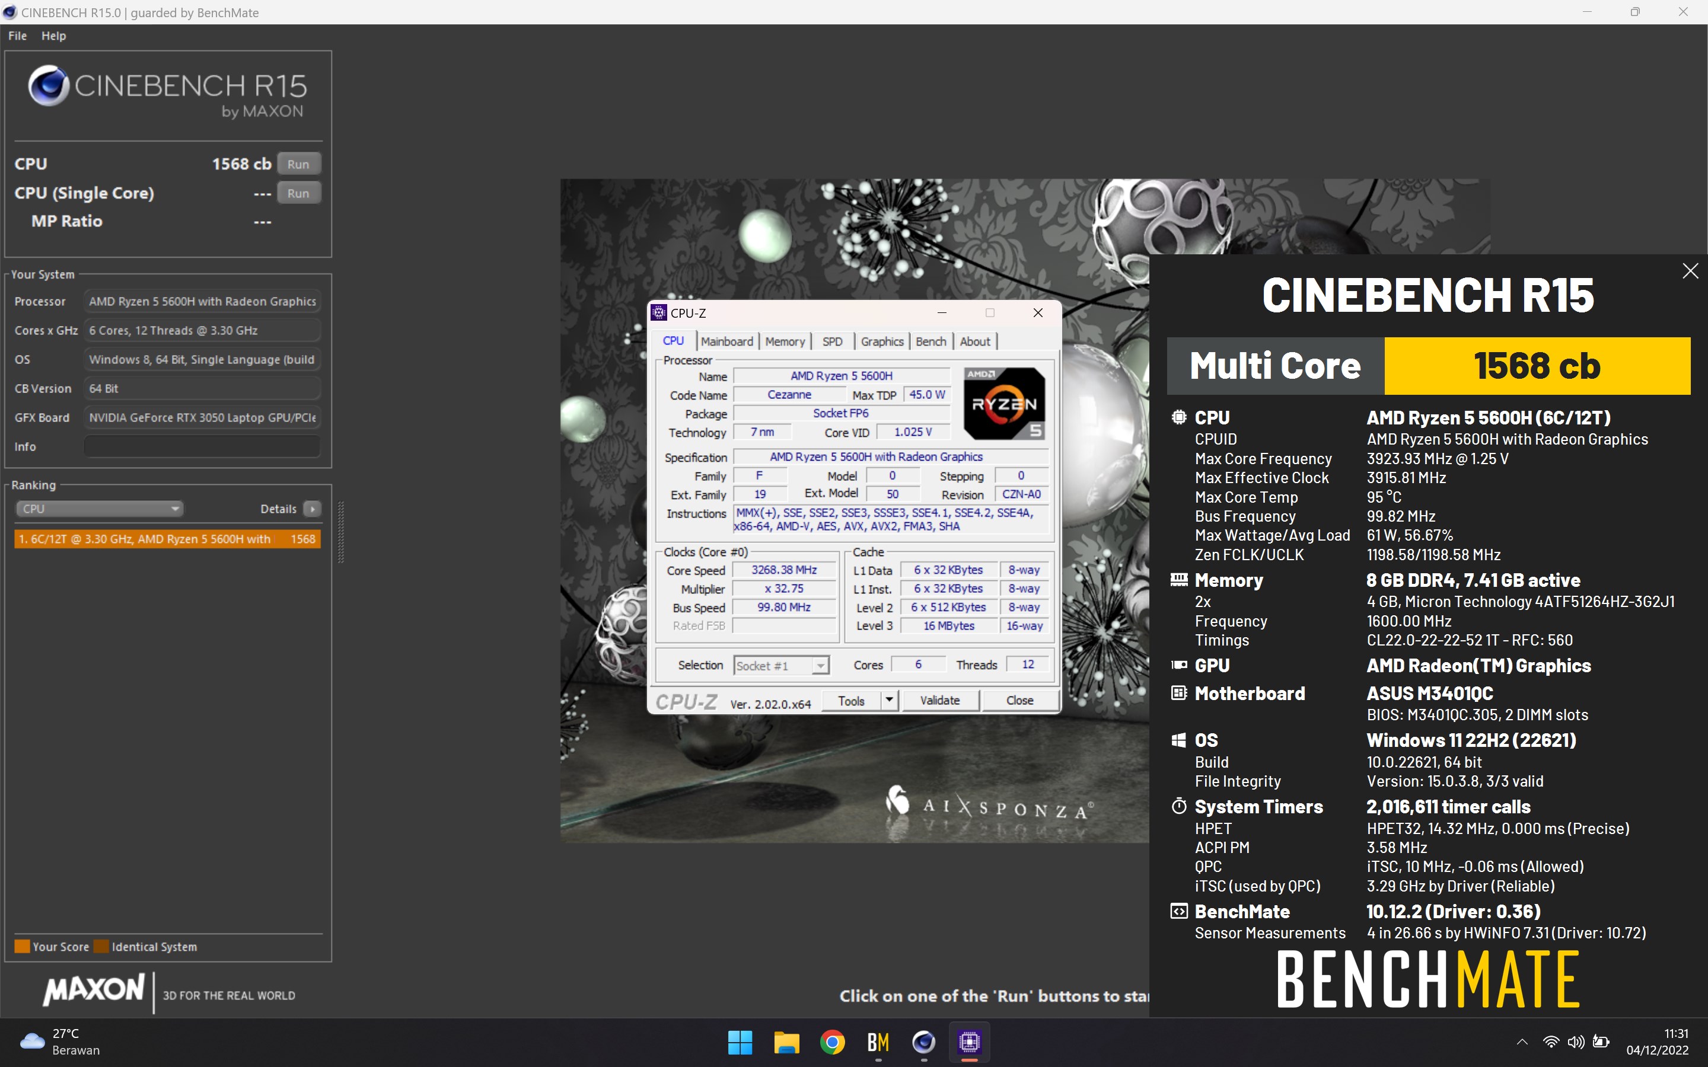This screenshot has height=1067, width=1708.
Task: Click the GPU icon in BenchMate panel
Action: coord(1178,665)
